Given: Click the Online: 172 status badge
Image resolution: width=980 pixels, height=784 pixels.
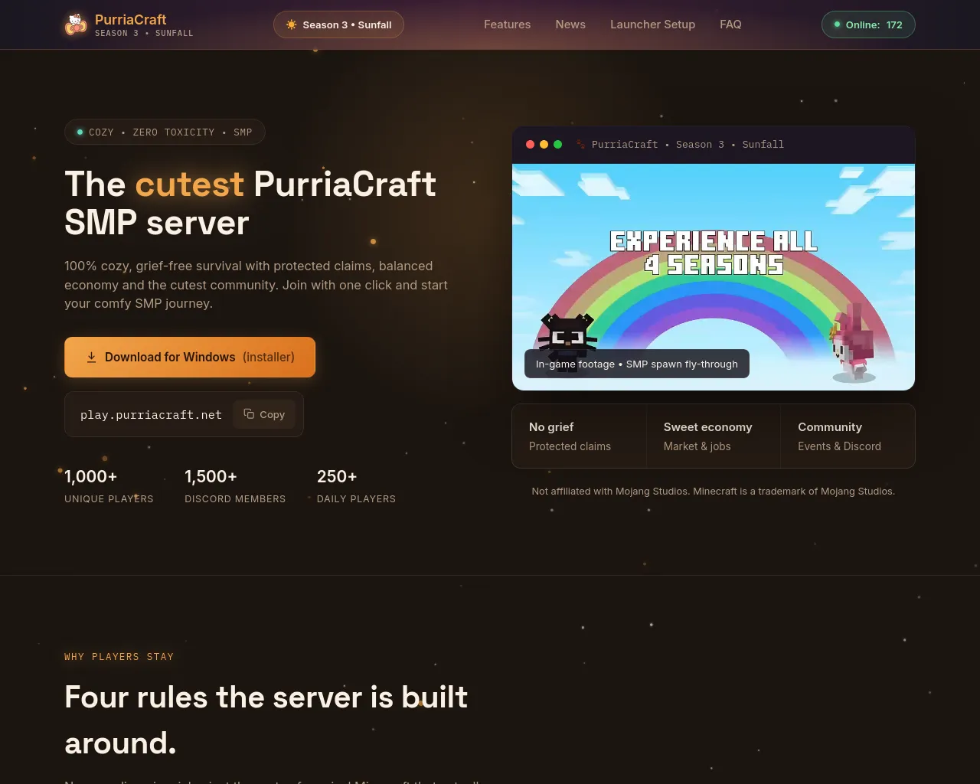Looking at the screenshot, I should (868, 24).
